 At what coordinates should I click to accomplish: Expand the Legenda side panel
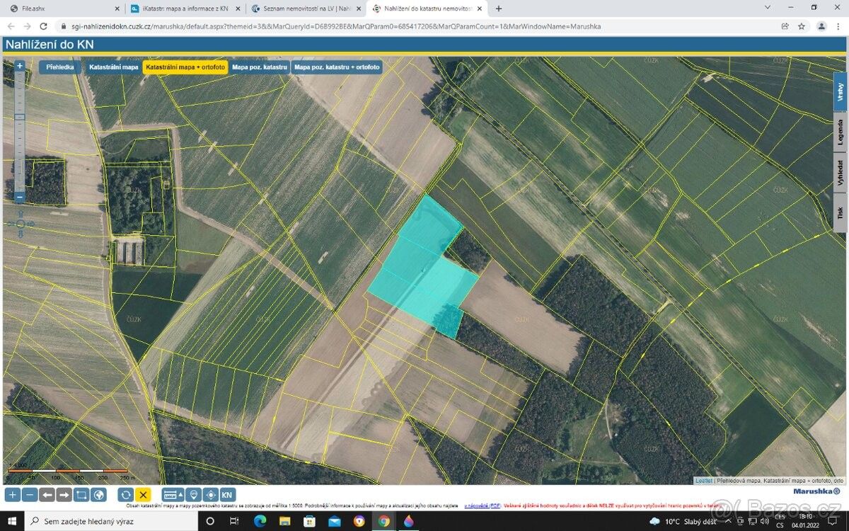841,132
